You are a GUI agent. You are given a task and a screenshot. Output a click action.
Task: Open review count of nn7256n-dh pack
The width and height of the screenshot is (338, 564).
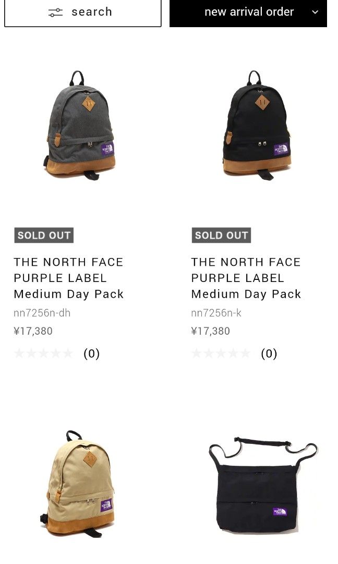coord(91,354)
